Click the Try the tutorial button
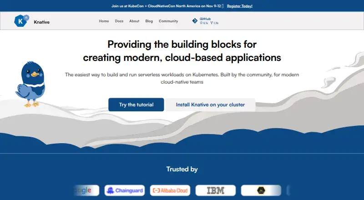Screen dimensions: 364x200 [136, 105]
